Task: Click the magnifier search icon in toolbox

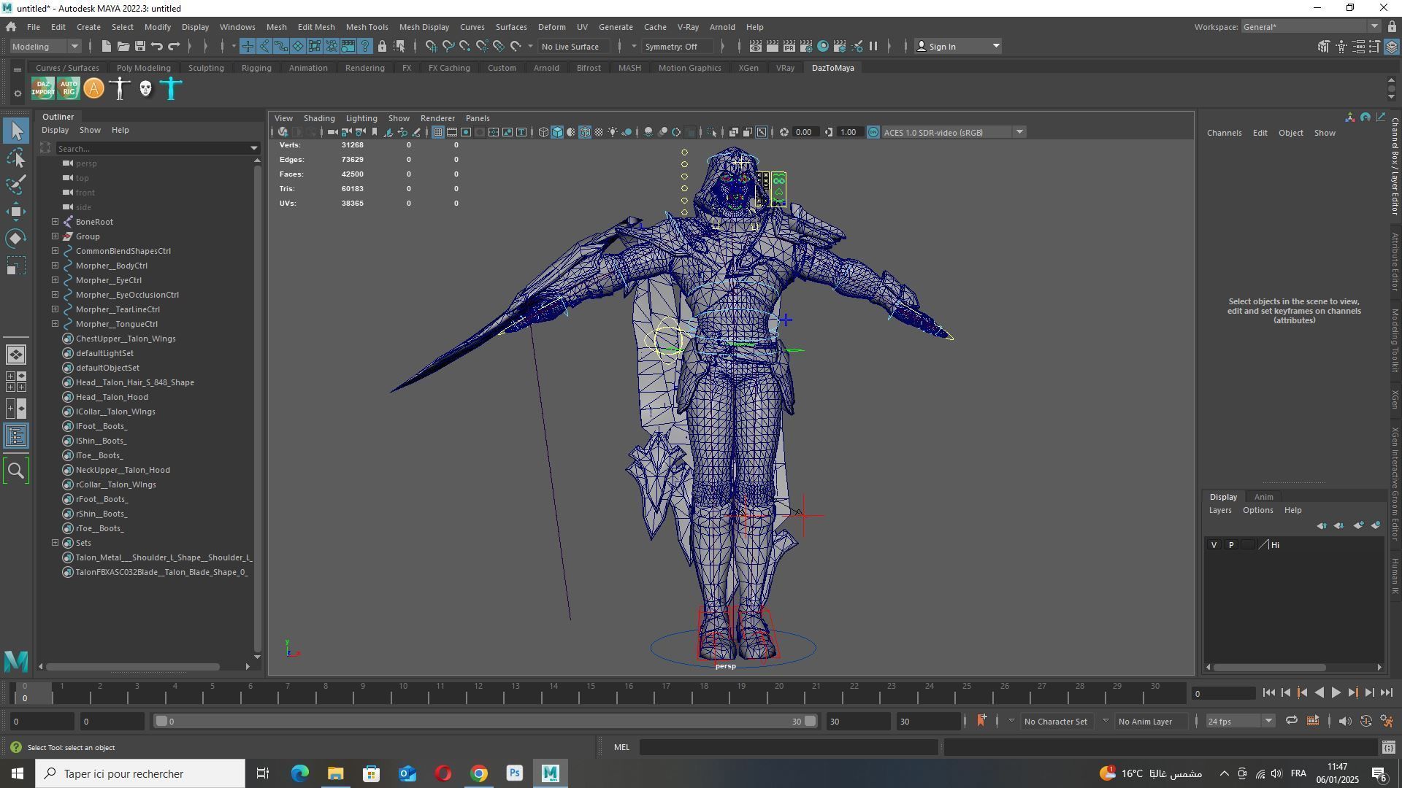Action: click(16, 471)
